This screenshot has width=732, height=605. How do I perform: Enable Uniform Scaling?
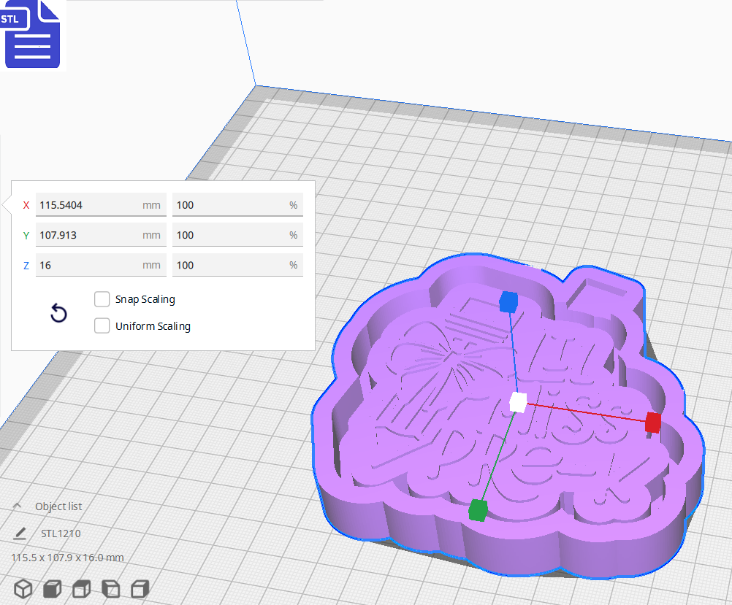(x=102, y=325)
